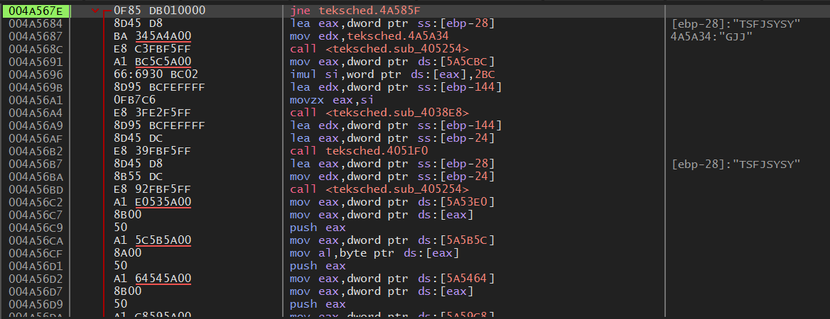Click instruction mov edx,dword ptr ss:[ebp-24]
Viewport: 830px width, 319px height.
click(x=392, y=177)
